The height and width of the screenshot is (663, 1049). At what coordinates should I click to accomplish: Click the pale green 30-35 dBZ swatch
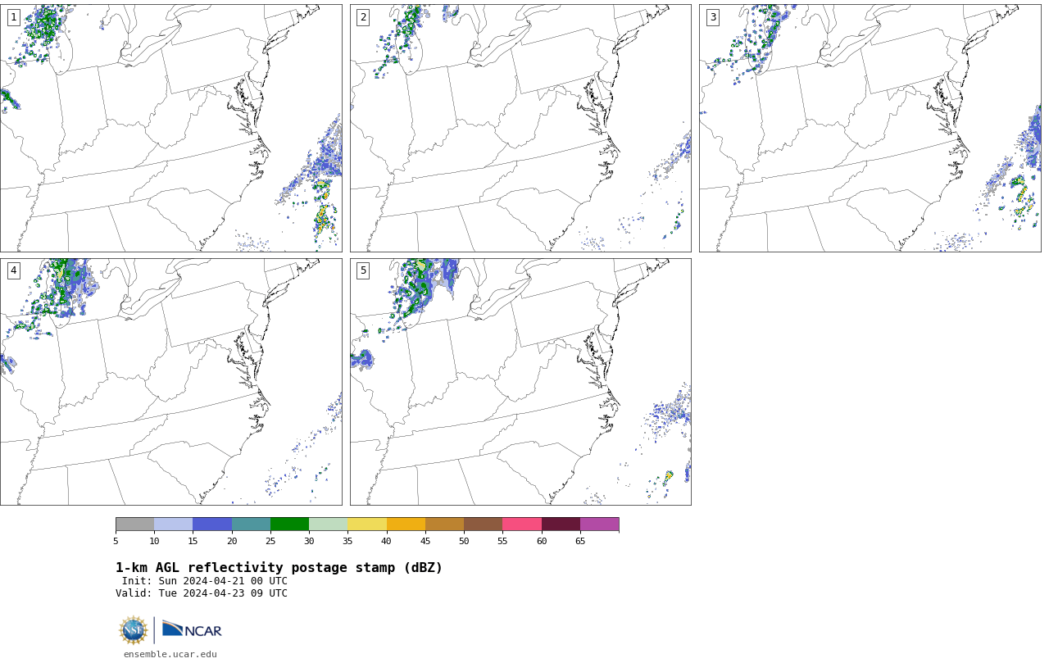click(x=328, y=524)
